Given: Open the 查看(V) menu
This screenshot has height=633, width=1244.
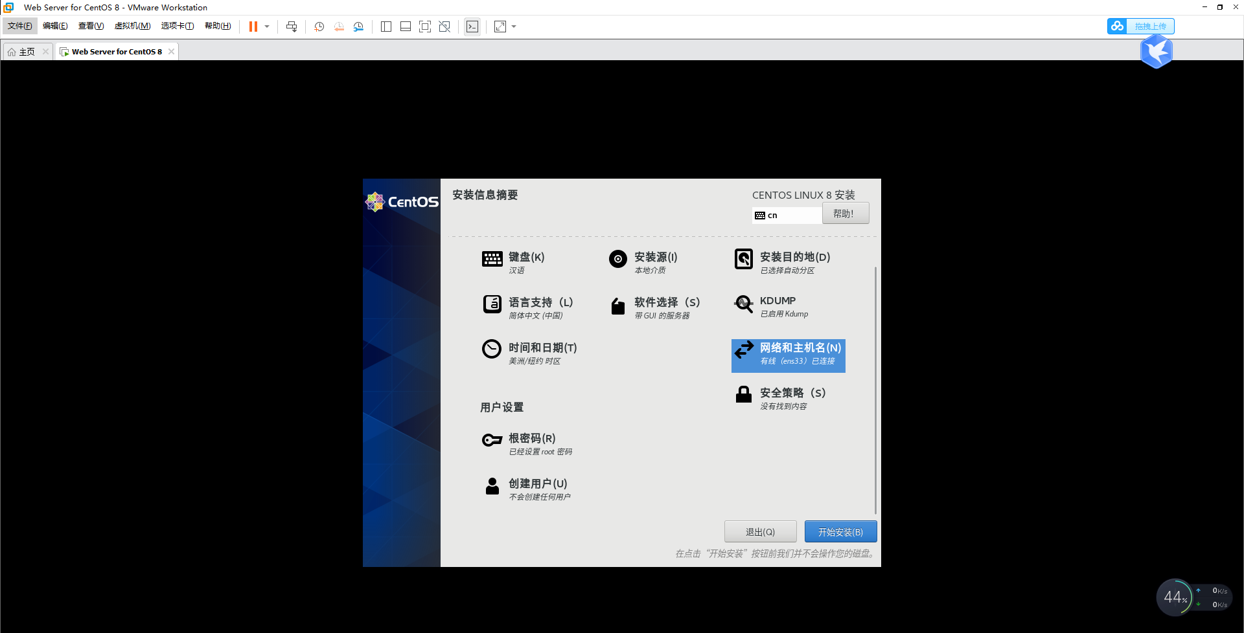Looking at the screenshot, I should click(x=91, y=26).
